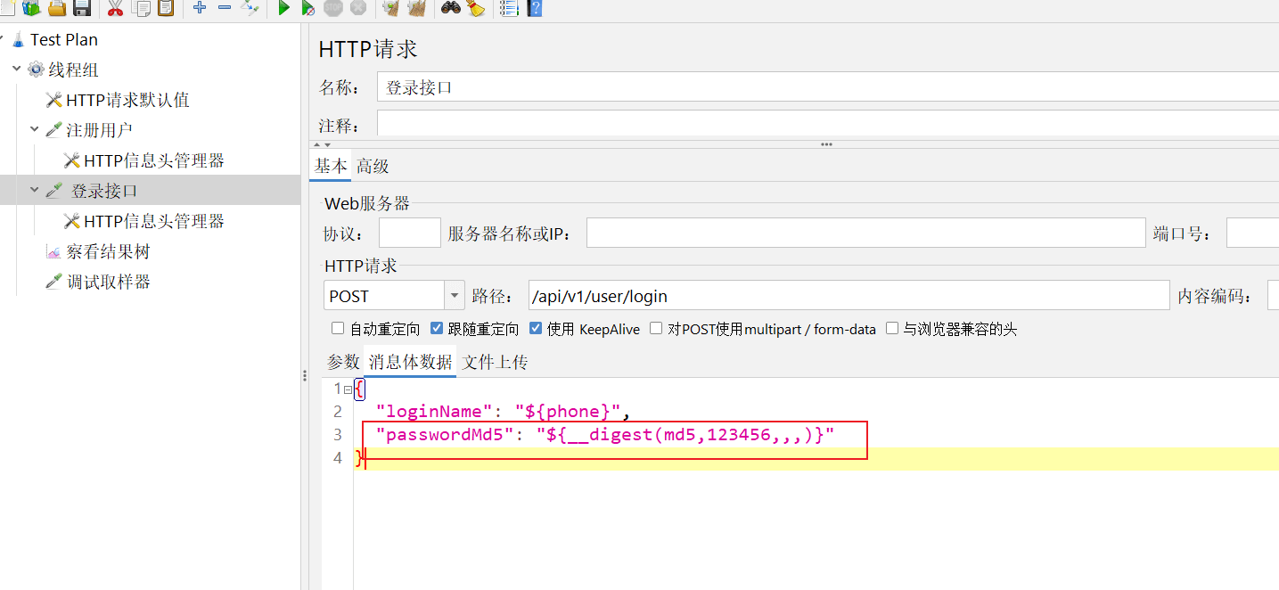Open Search with binoculars icon
The image size is (1279, 590).
click(450, 8)
